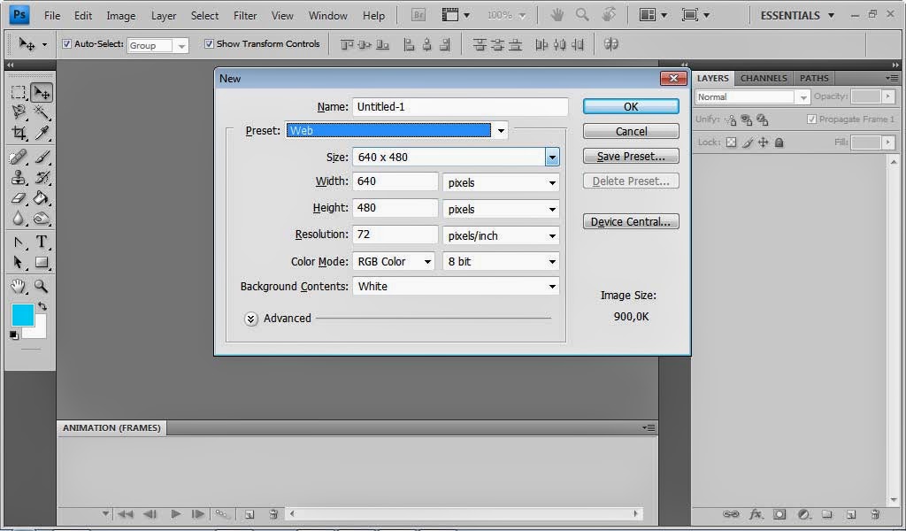
Task: Select the Hand tool in toolbox
Action: point(19,286)
